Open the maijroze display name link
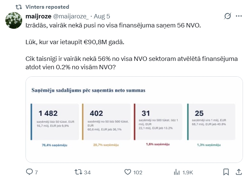Screen dimensions: 249x180 click(39, 16)
